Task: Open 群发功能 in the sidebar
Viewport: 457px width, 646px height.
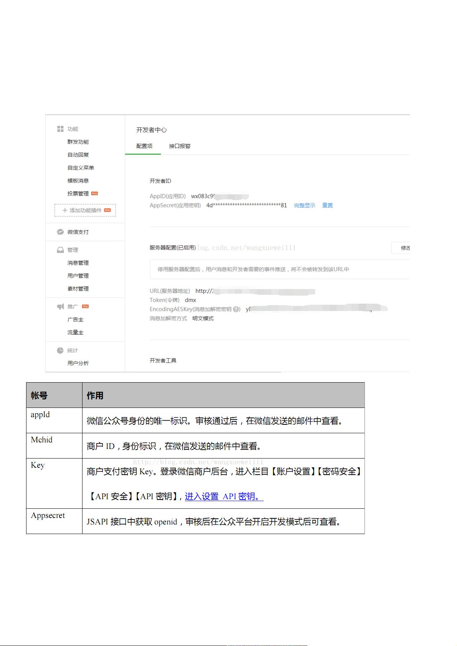Action: point(78,142)
